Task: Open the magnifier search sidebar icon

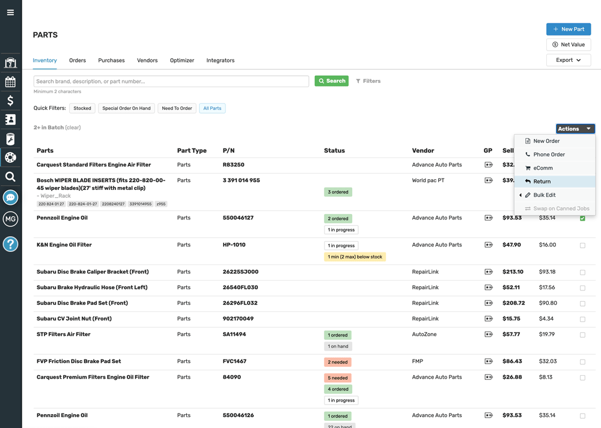Action: pos(10,176)
